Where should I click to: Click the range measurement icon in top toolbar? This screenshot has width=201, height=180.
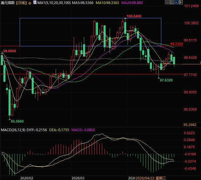[172, 2]
